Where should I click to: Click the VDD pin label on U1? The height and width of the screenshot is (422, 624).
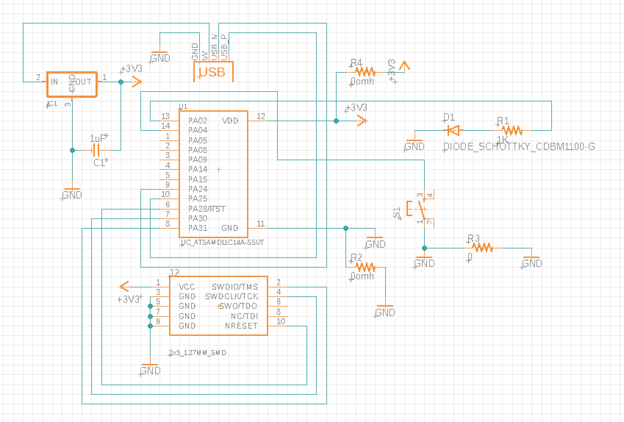230,121
